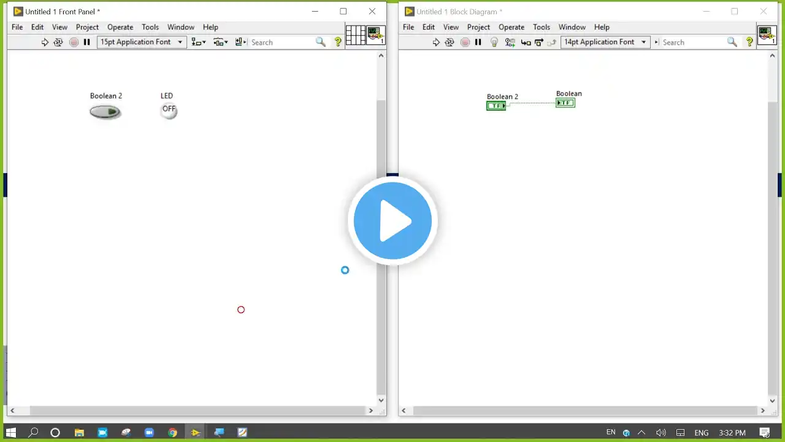785x442 pixels.
Task: Click Abort Execution in the Block Diagram toolbar
Action: point(465,42)
